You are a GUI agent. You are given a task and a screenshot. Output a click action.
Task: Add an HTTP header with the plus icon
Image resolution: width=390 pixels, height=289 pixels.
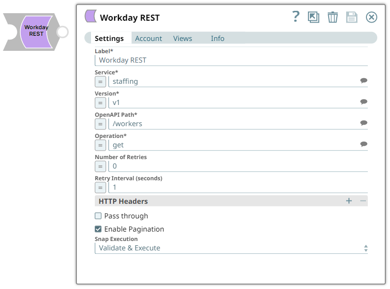349,201
